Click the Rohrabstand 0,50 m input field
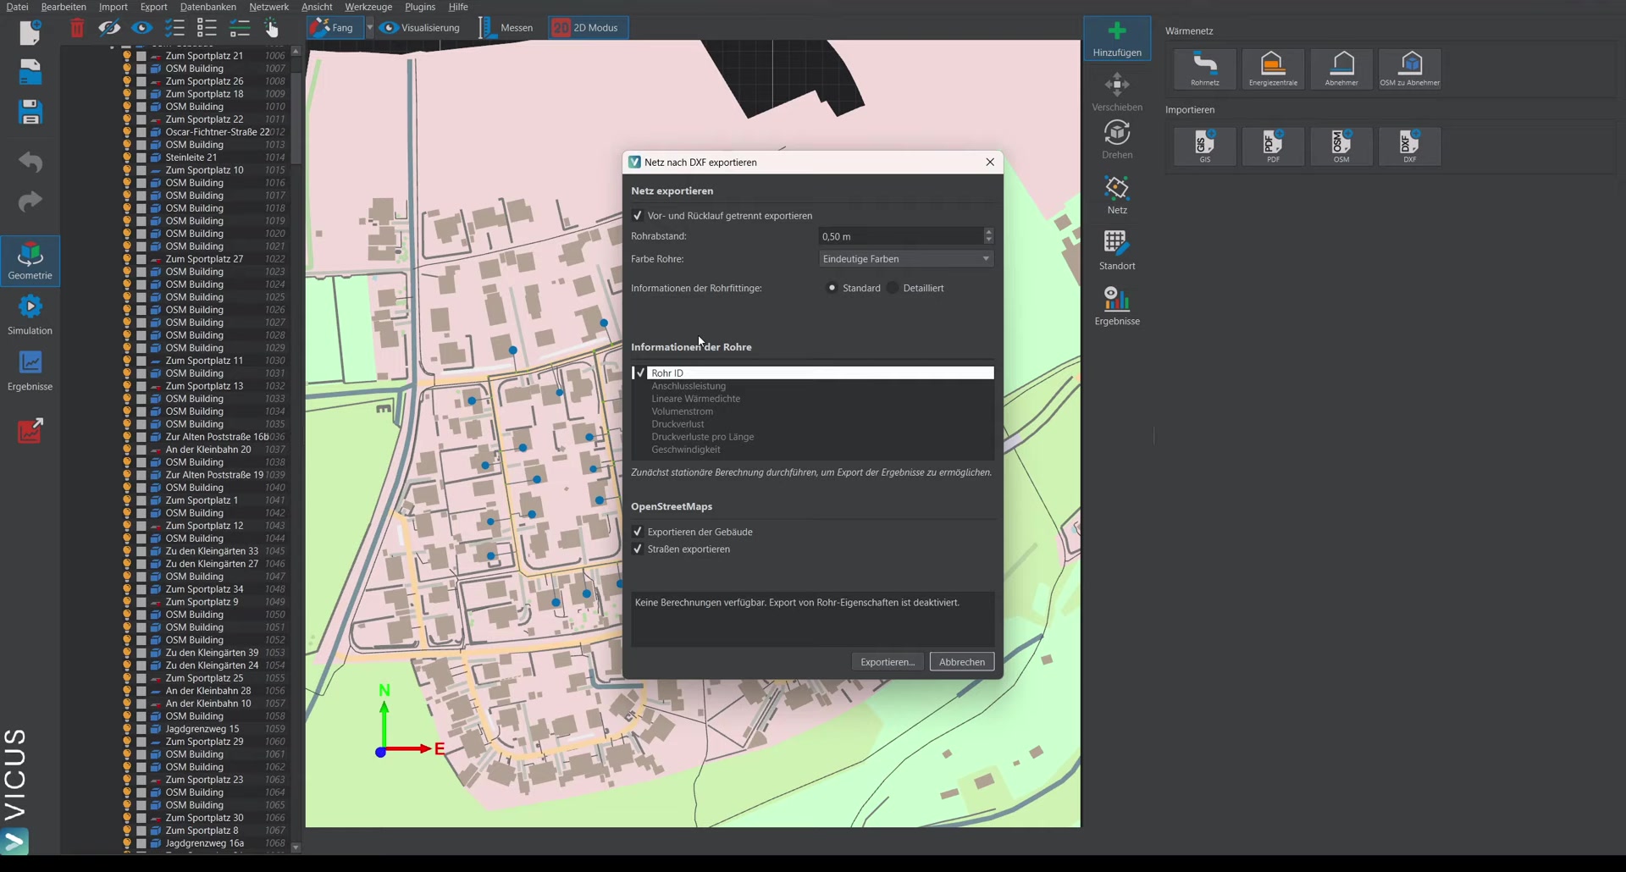The width and height of the screenshot is (1626, 872). 900,236
